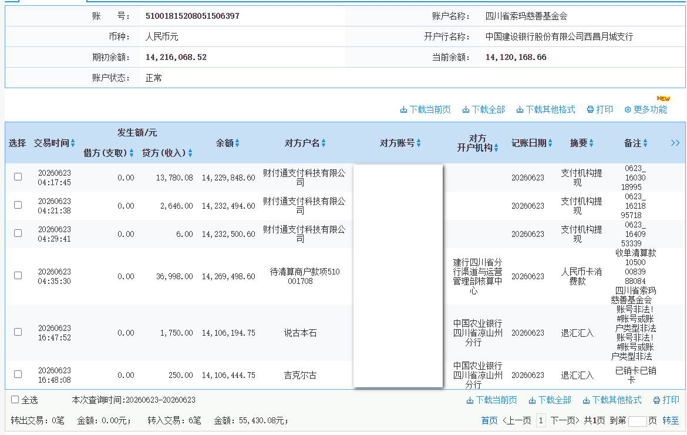Screen dimensions: 687x435
Task: Click the 发生额/元 column header
Action: (137, 132)
